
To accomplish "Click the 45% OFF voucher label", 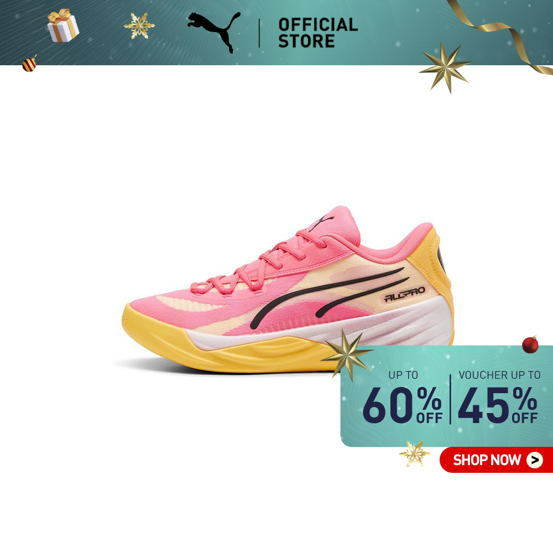I will click(x=498, y=405).
